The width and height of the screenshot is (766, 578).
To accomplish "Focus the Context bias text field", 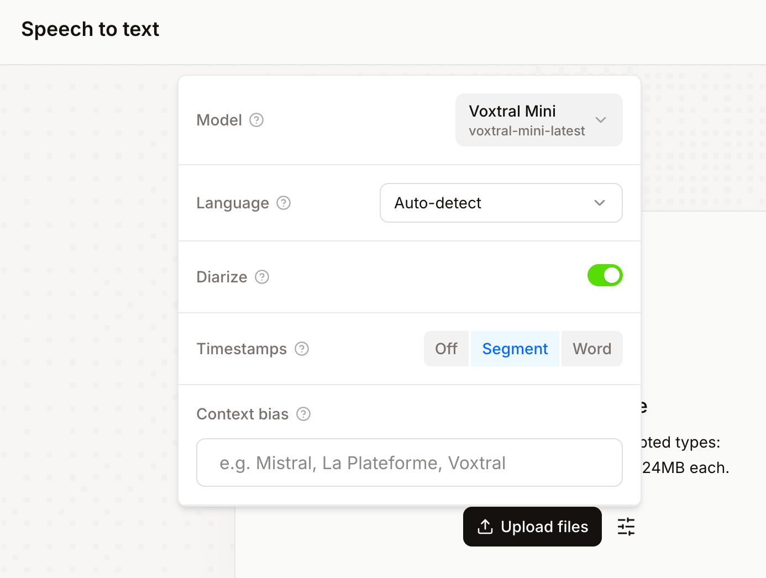I will coord(409,463).
